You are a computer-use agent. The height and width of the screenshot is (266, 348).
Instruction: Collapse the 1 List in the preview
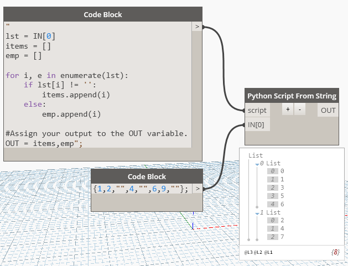[257, 213]
